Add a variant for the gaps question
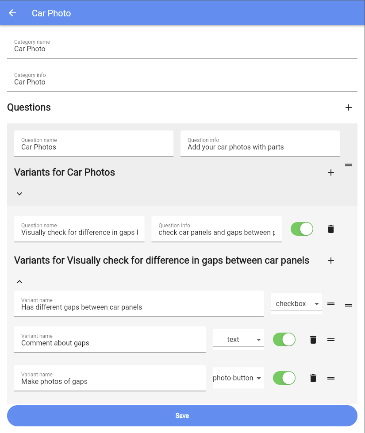 [x=330, y=261]
